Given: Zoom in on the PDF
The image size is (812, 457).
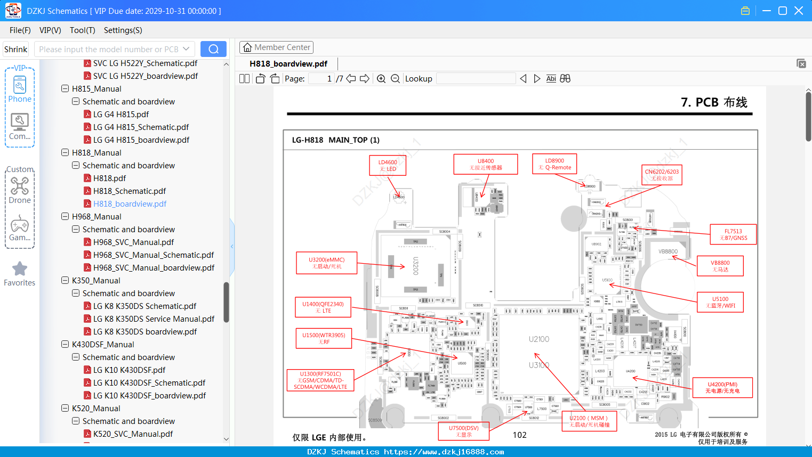Looking at the screenshot, I should coord(381,79).
